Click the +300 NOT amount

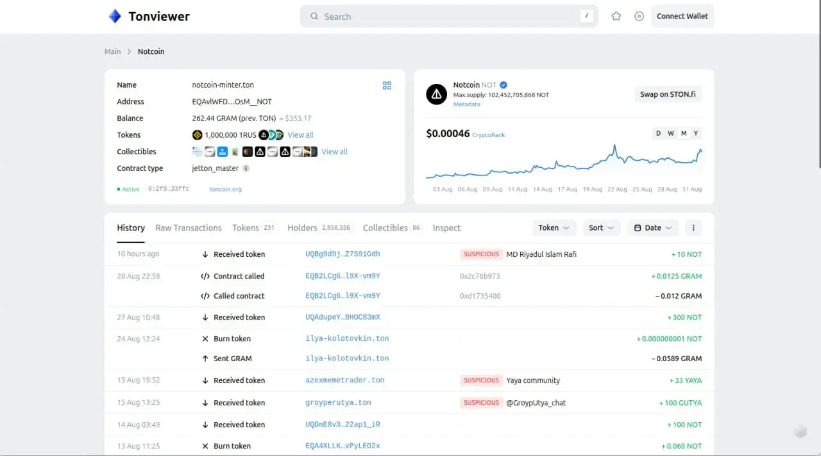tap(684, 318)
